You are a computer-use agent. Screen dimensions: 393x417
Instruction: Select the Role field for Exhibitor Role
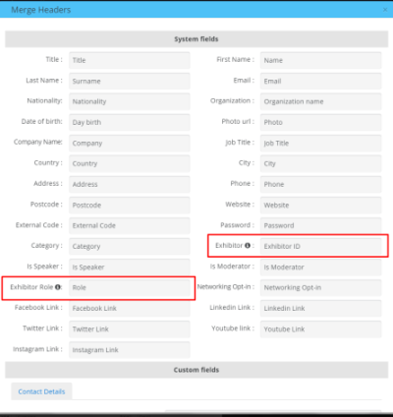pos(130,287)
